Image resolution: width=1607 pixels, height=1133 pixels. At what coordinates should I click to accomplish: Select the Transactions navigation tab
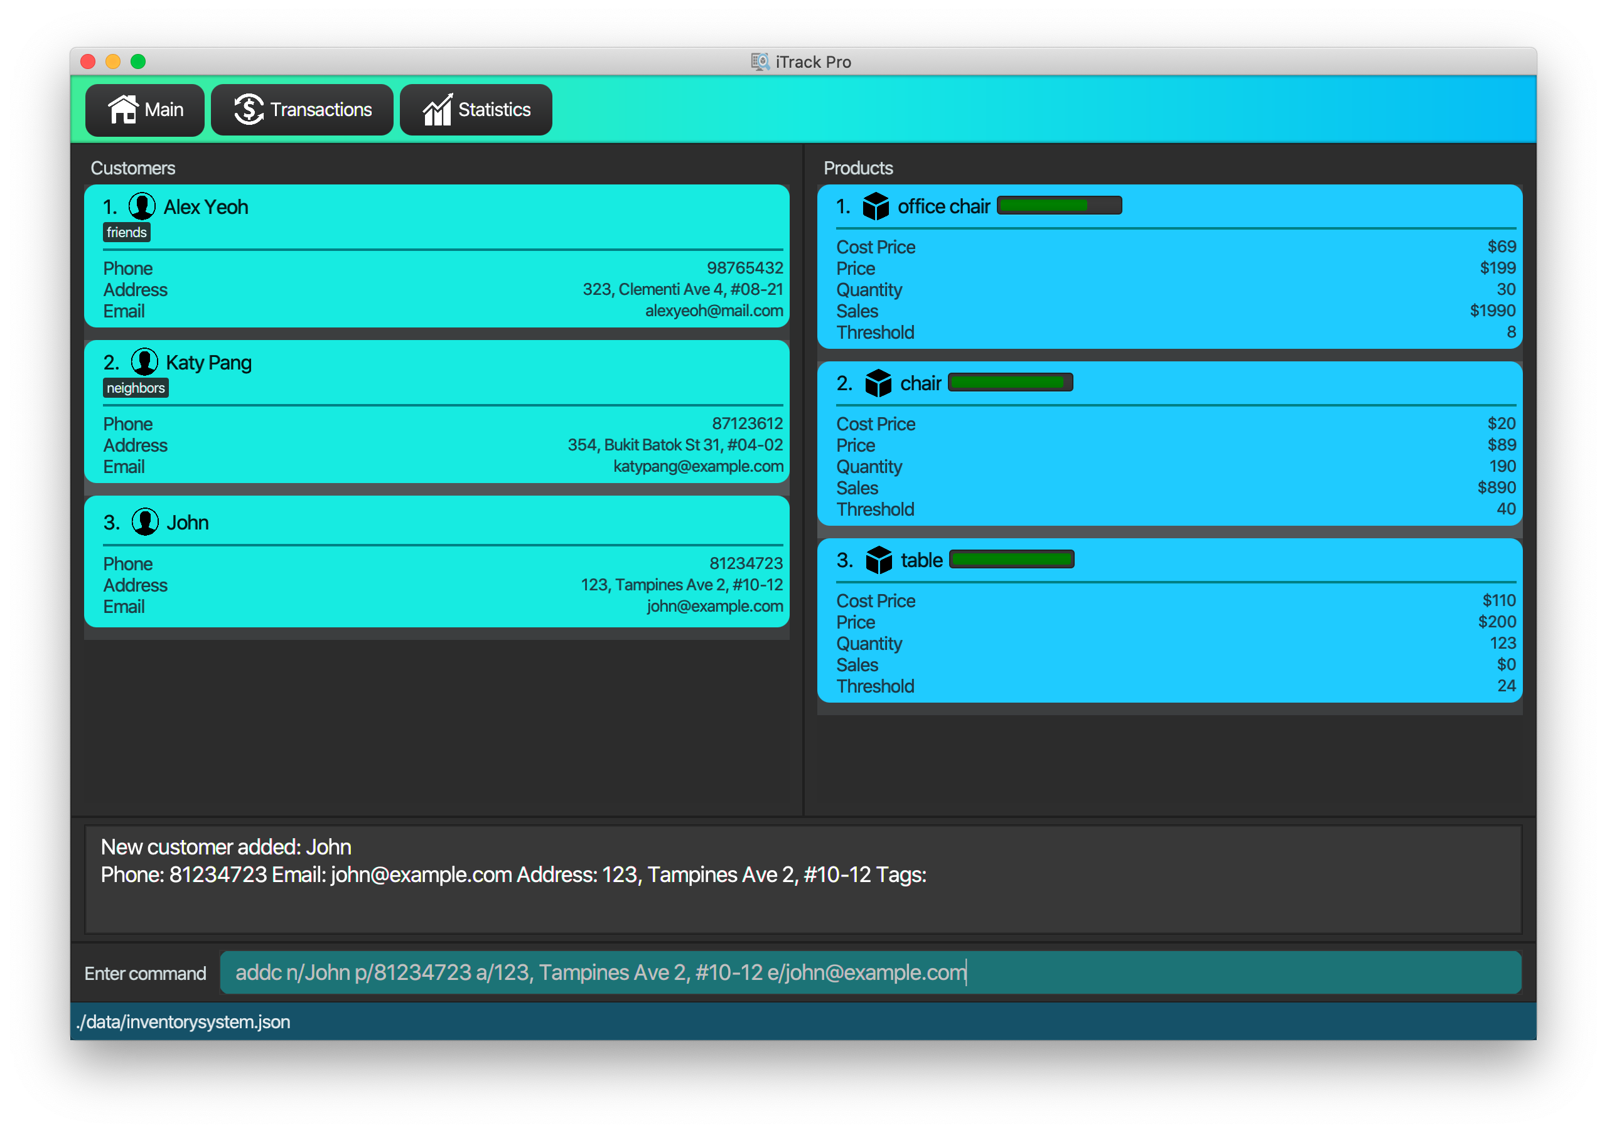pos(302,108)
